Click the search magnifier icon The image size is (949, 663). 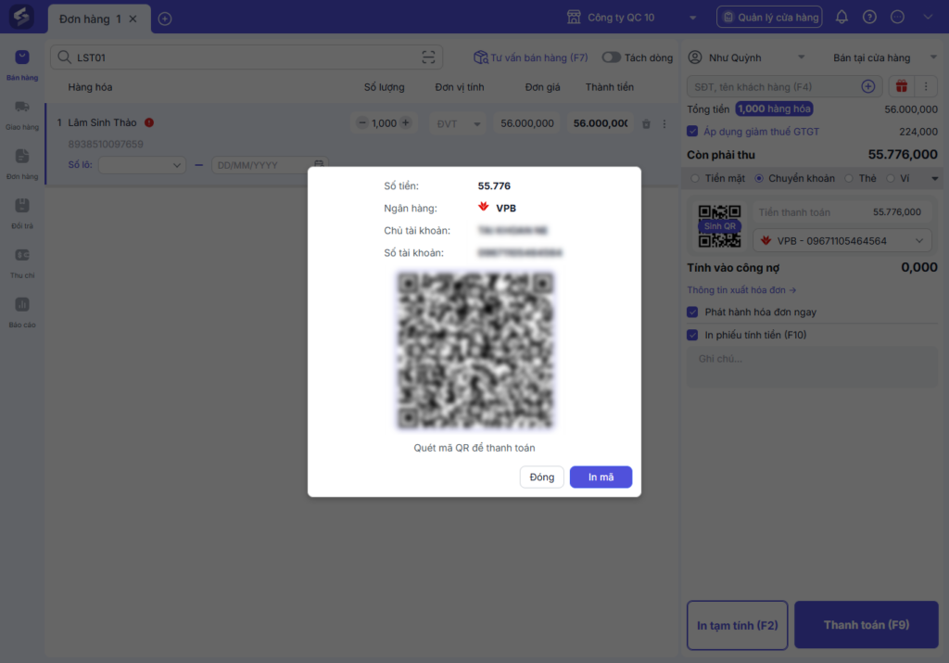point(64,57)
